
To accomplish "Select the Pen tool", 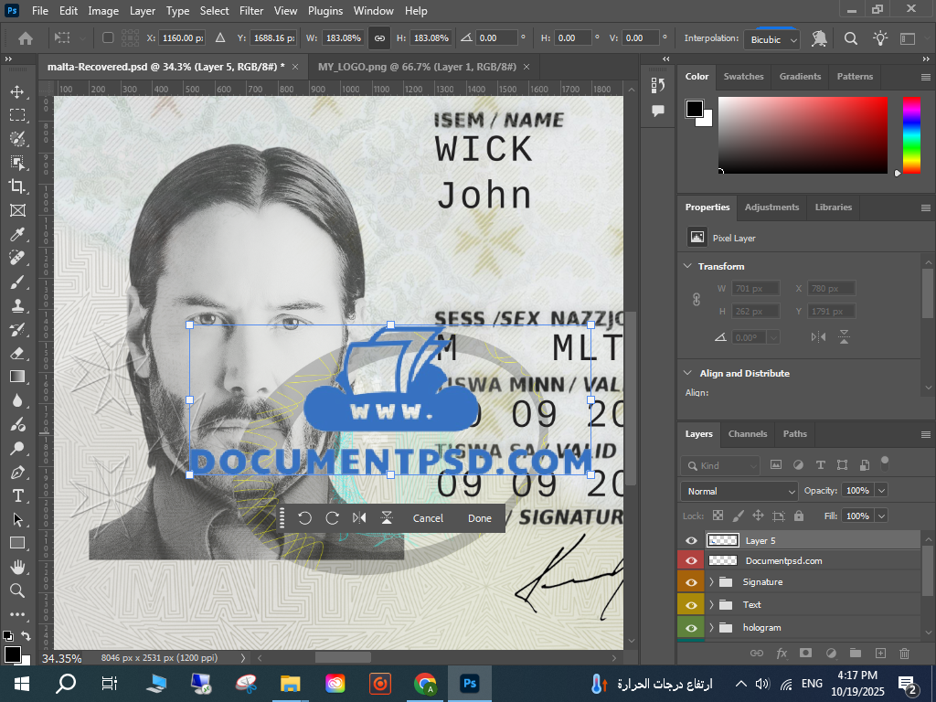I will click(x=17, y=472).
